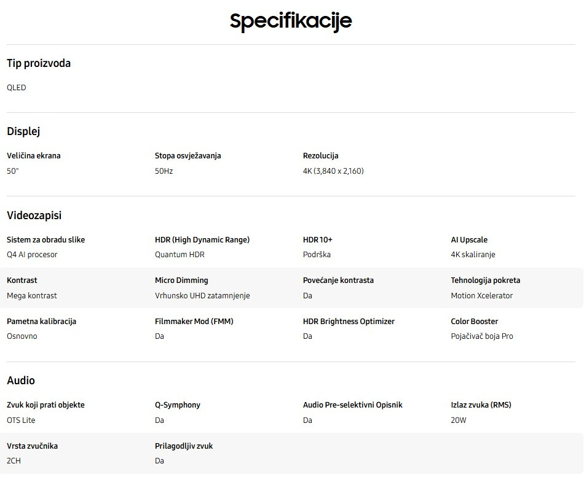Click the Videozapisi section heading

34,215
